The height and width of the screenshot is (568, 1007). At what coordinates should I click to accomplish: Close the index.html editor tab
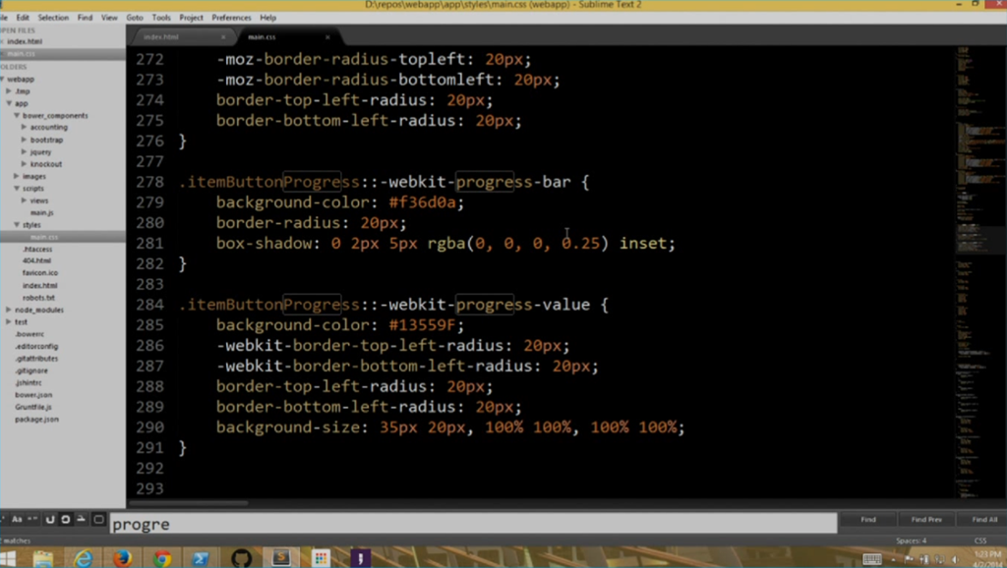coord(223,37)
